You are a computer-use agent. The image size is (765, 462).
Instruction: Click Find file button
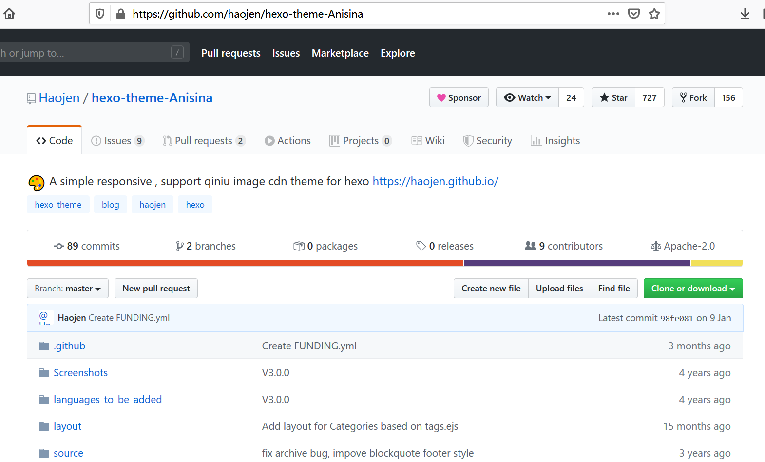point(614,289)
